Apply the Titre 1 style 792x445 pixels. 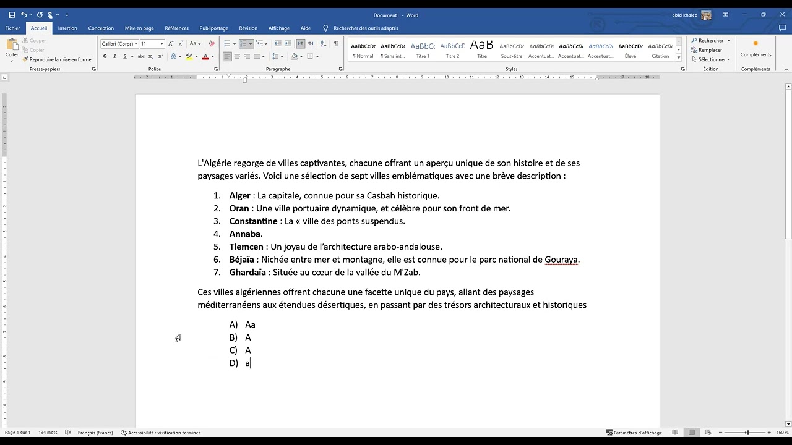tap(423, 49)
